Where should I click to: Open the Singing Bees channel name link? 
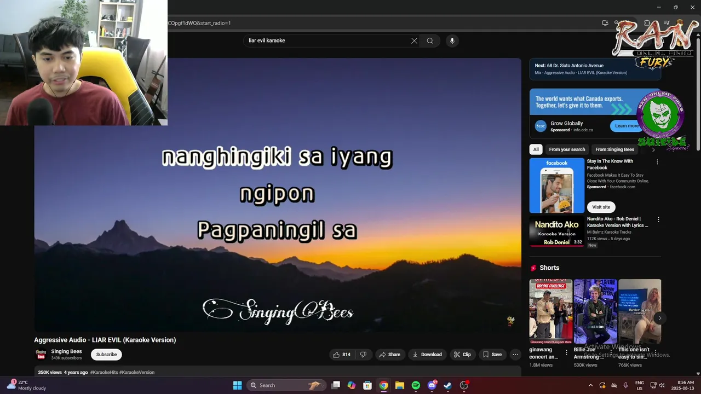[x=66, y=351]
